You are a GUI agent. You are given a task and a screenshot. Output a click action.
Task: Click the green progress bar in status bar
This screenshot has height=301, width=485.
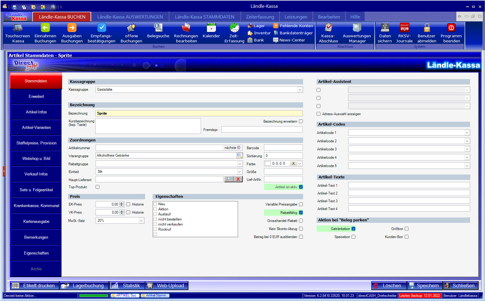click(94, 296)
